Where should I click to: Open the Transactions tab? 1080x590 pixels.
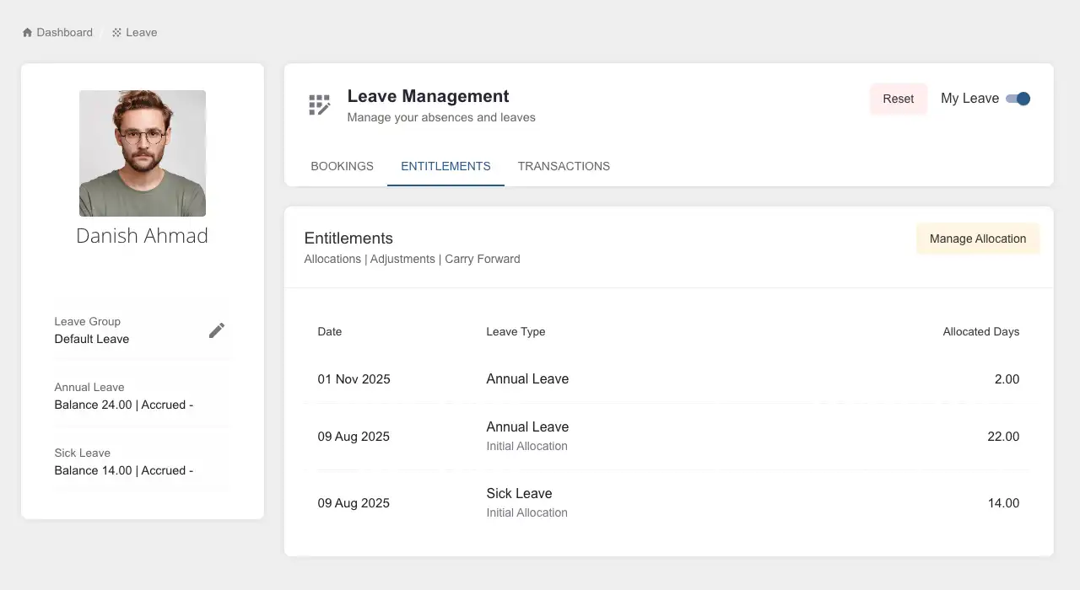564,166
